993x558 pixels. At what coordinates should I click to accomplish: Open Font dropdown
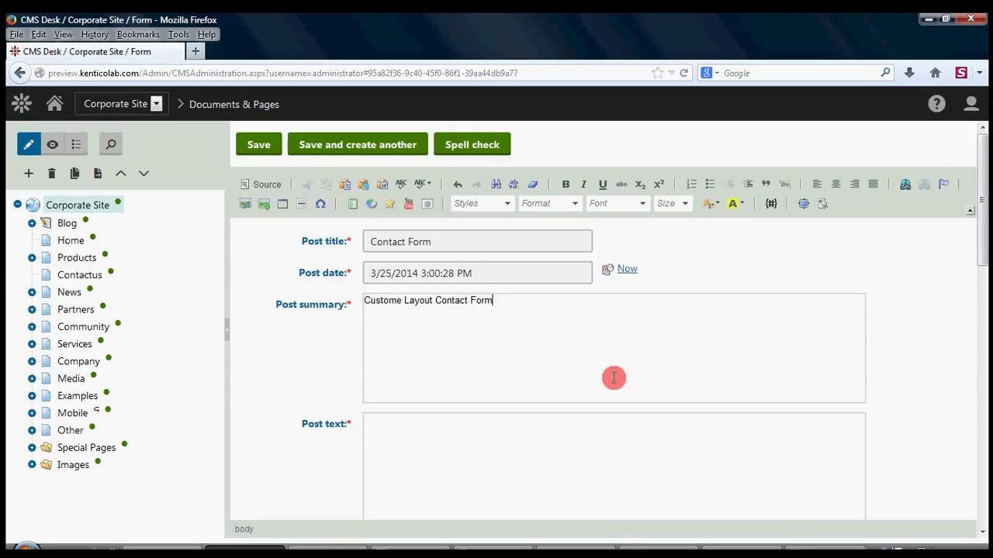click(x=618, y=204)
